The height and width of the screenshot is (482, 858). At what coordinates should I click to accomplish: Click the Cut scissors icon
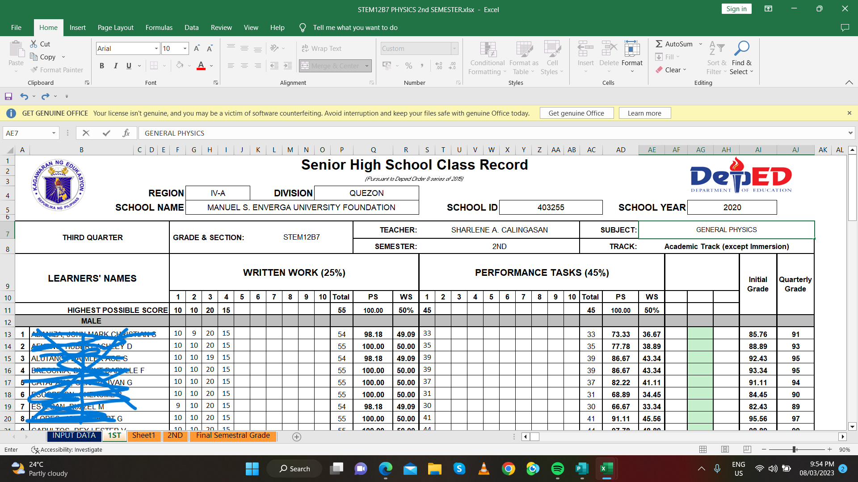pyautogui.click(x=34, y=44)
